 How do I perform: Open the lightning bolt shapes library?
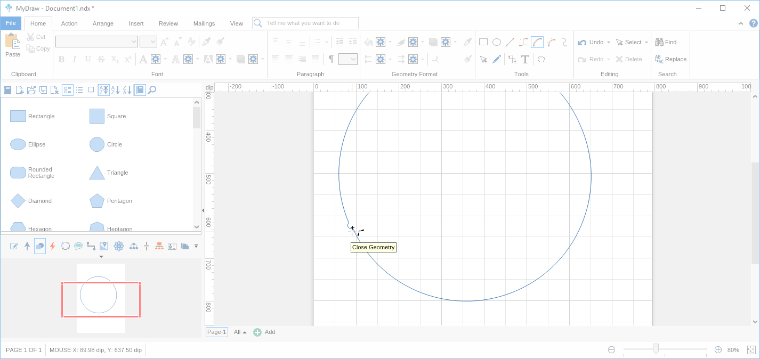tap(52, 246)
